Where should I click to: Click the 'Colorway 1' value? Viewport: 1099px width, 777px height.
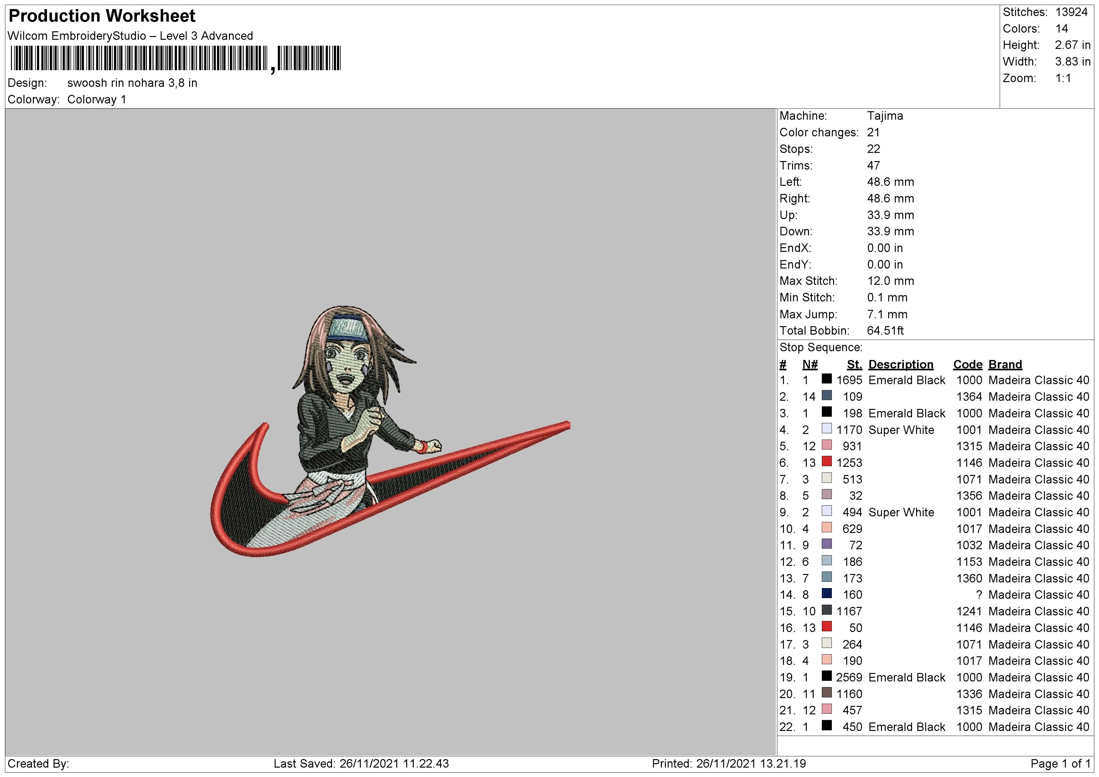(97, 100)
